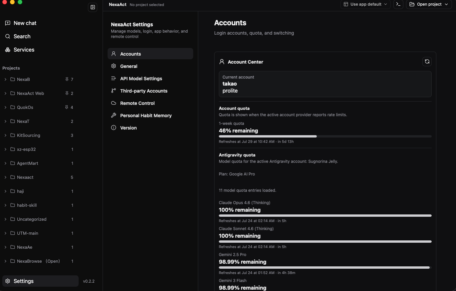The image size is (456, 291).
Task: Click the Accounts person icon in settings
Action: coord(114,54)
